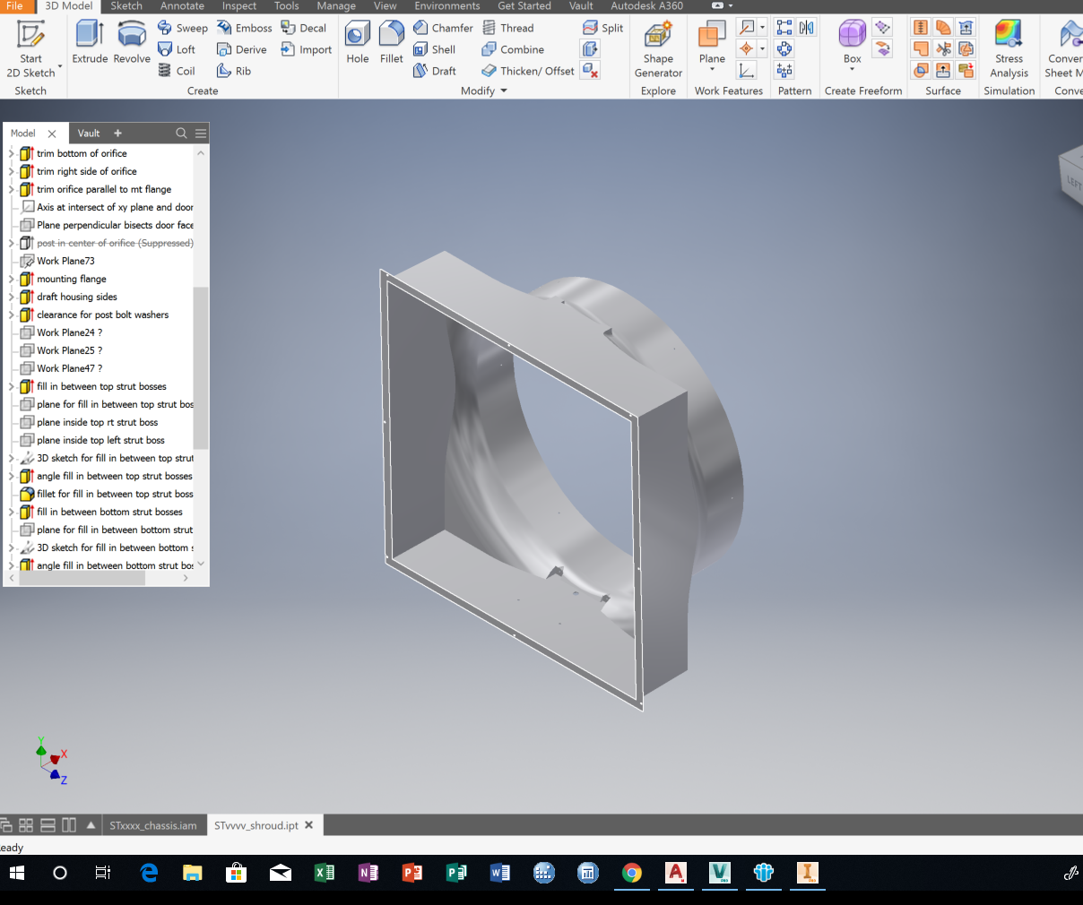Select 'plane inside top left strut boss'
Image resolution: width=1083 pixels, height=905 pixels.
coord(100,440)
